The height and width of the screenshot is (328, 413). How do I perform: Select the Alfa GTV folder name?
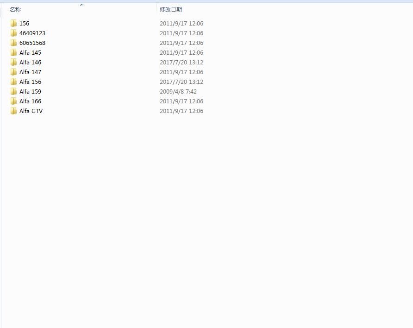coord(31,111)
